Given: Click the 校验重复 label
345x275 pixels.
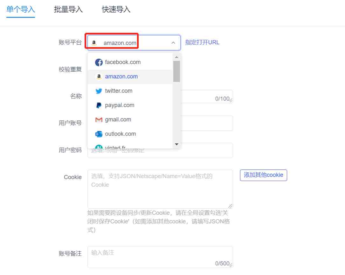Looking at the screenshot, I should coord(70,69).
